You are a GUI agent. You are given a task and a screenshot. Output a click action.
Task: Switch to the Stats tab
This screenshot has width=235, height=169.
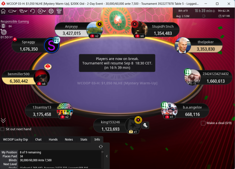point(84,140)
